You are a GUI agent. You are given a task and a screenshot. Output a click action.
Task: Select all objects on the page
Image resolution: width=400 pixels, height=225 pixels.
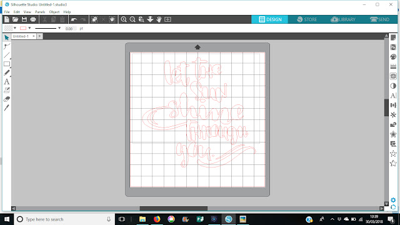point(94,19)
